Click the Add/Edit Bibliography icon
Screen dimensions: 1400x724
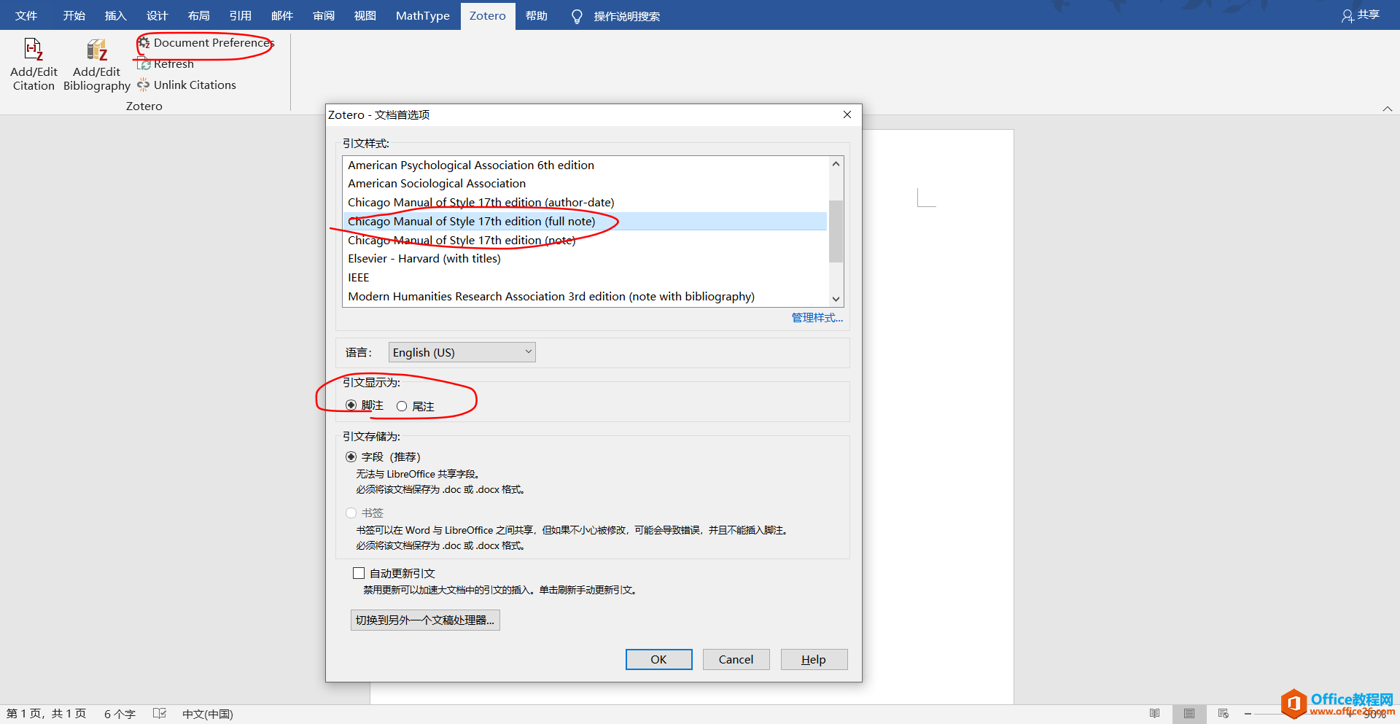(x=97, y=50)
